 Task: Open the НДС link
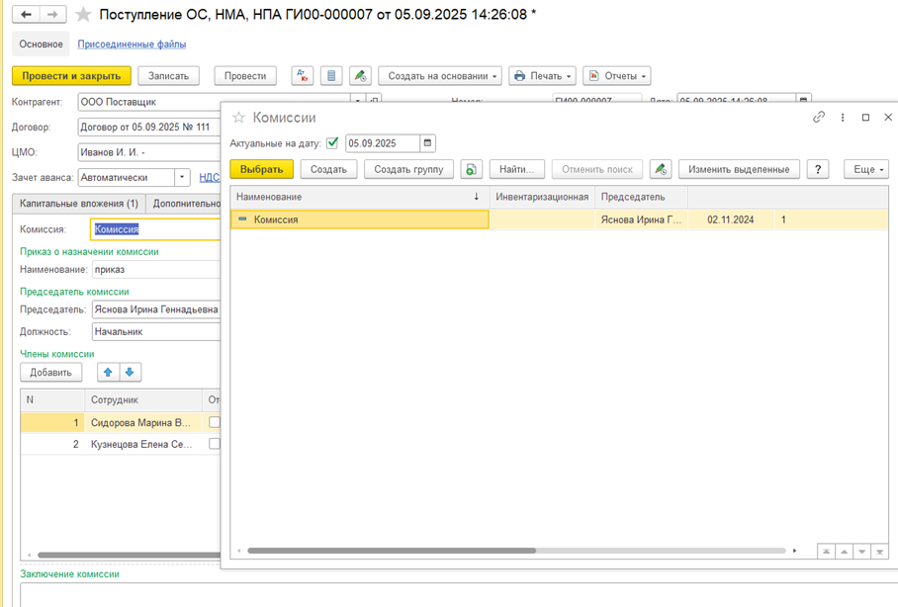(x=209, y=178)
